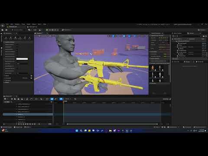Open the Build menu
Viewport: 208px width, 156px height.
(x=29, y=24)
